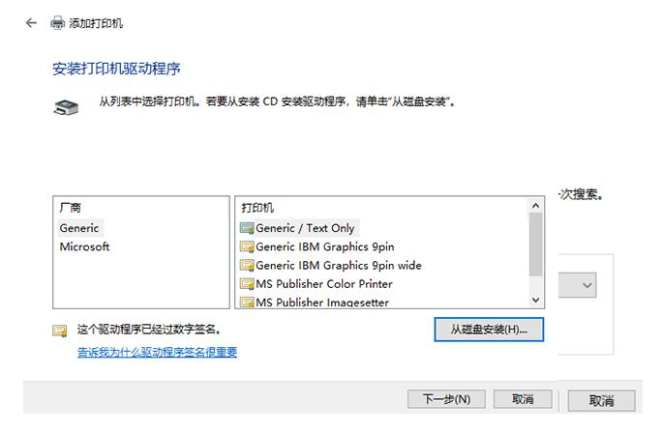Click the icon of Generic IBM Graphics 9pin
The height and width of the screenshot is (433, 662).
(246, 247)
